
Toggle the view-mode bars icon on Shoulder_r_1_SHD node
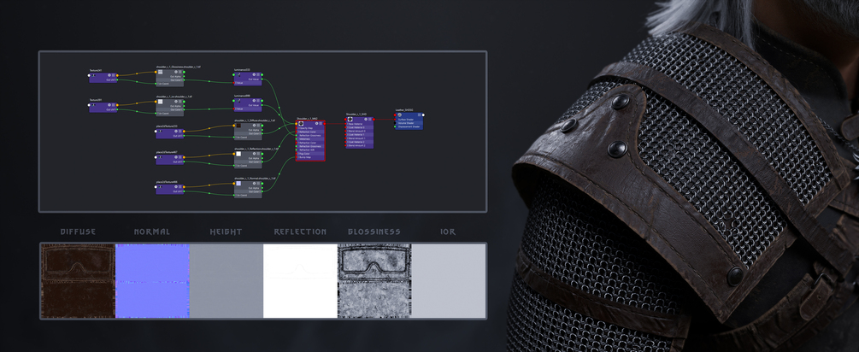[370, 120]
